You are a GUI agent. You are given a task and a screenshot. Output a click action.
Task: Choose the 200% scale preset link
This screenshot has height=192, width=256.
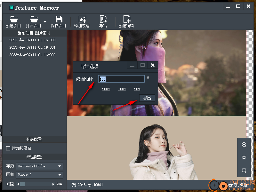tap(106, 89)
